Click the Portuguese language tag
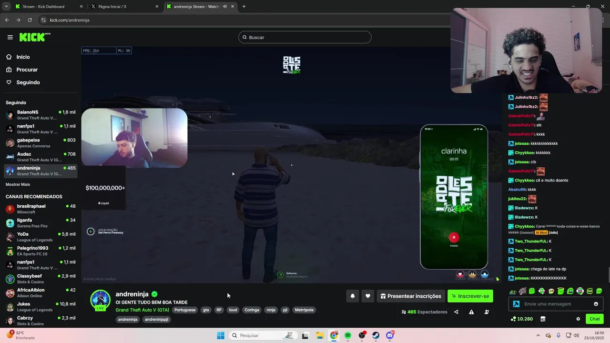The width and height of the screenshot is (610, 343). coord(185,310)
